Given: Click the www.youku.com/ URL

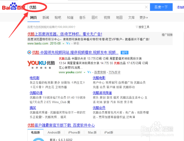Looking at the screenshot, I should tap(70, 72).
